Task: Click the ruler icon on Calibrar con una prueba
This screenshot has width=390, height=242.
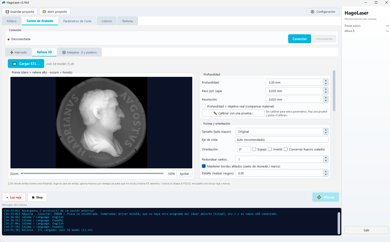Action: [215, 113]
